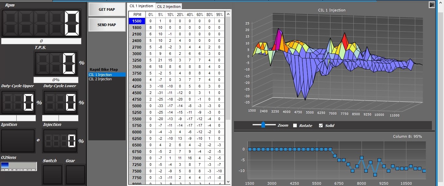Screen dimensions: 444x186
Task: Click the RPM column header
Action: point(137,14)
